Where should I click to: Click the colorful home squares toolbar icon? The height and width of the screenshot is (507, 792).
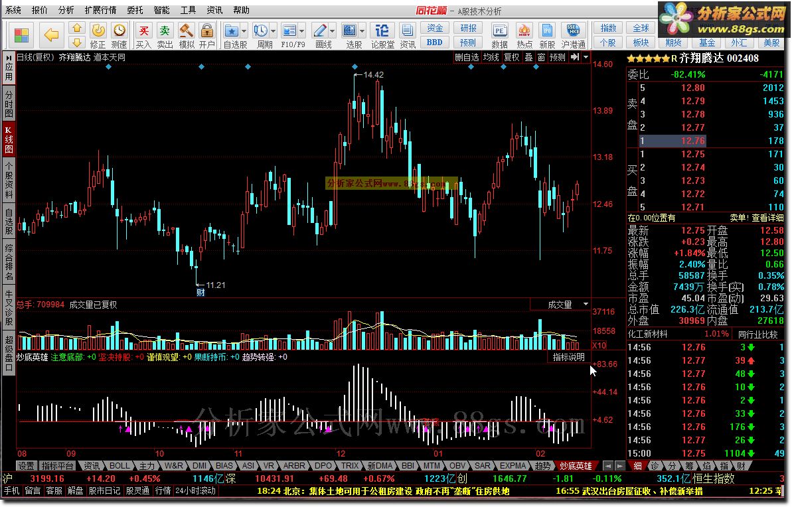pos(21,35)
